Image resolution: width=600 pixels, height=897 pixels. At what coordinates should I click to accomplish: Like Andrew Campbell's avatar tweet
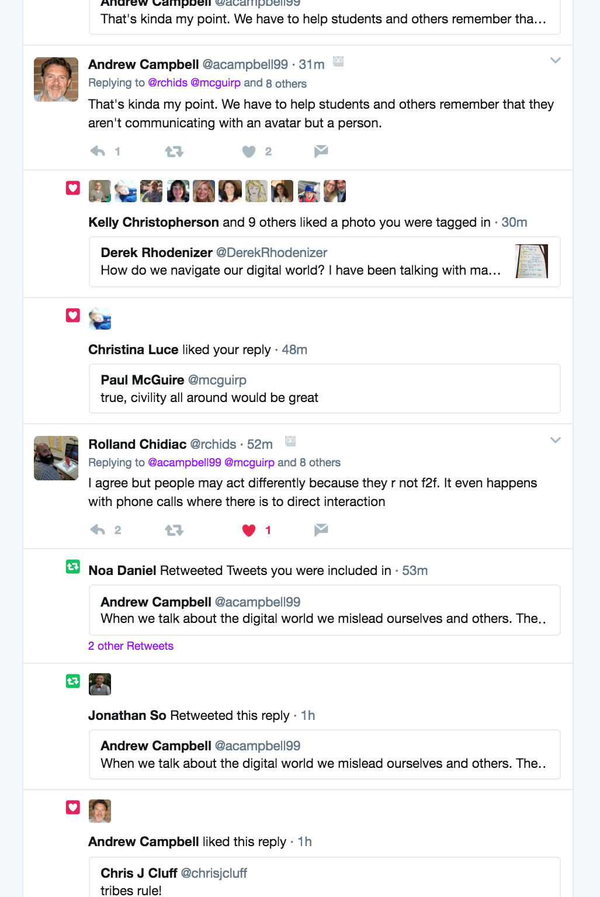point(249,151)
